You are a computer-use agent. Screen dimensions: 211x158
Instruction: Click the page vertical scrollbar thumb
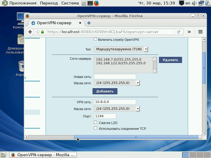pos(204,68)
